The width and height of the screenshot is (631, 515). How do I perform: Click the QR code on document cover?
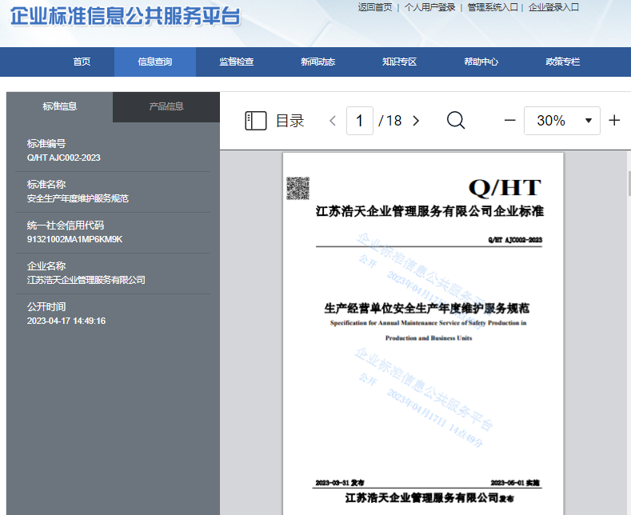(298, 188)
